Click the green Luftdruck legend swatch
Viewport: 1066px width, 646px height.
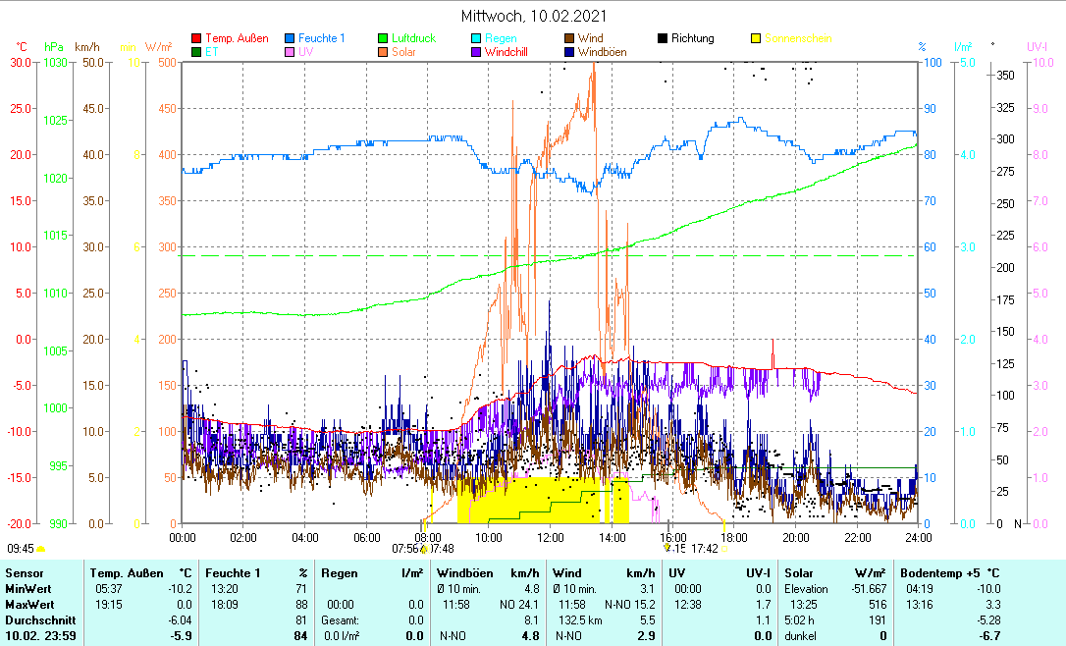click(383, 39)
